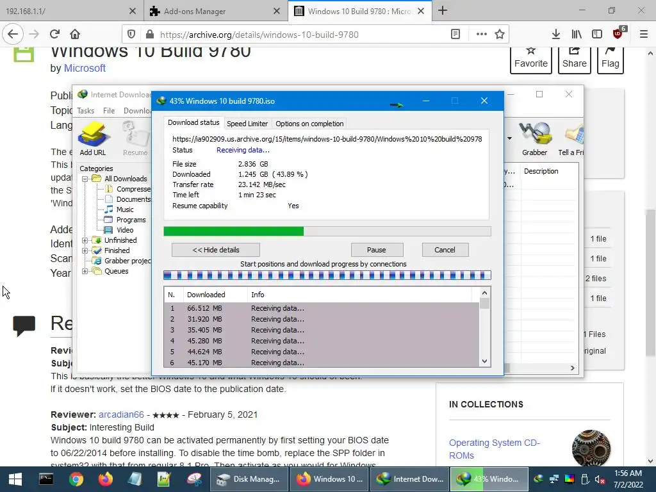656x492 pixels.
Task: Click connections list scroll down arrow
Action: [484, 361]
